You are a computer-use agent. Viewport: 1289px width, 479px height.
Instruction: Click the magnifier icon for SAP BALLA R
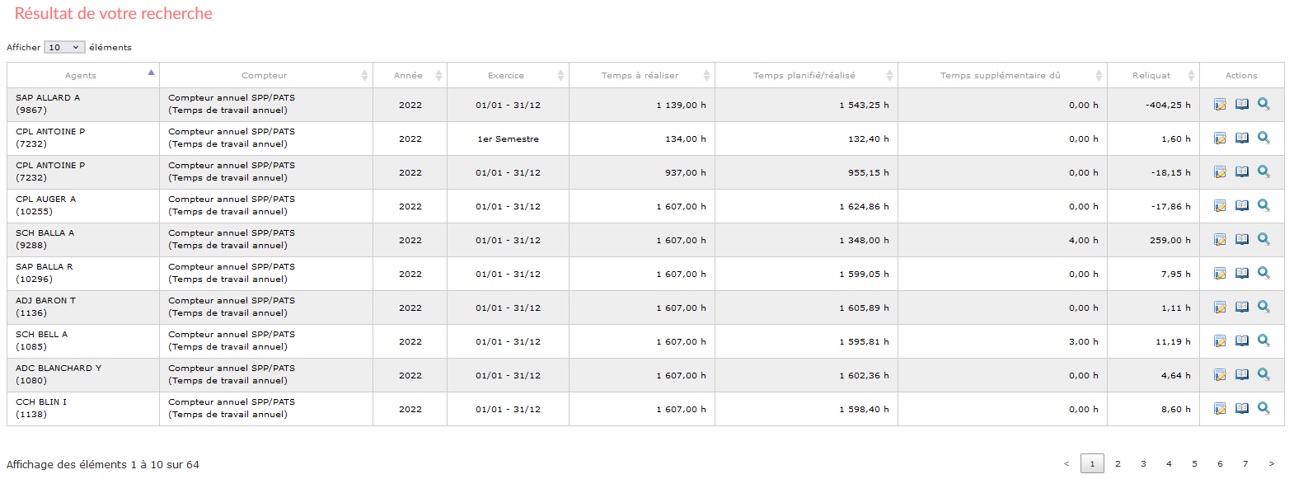click(x=1263, y=273)
